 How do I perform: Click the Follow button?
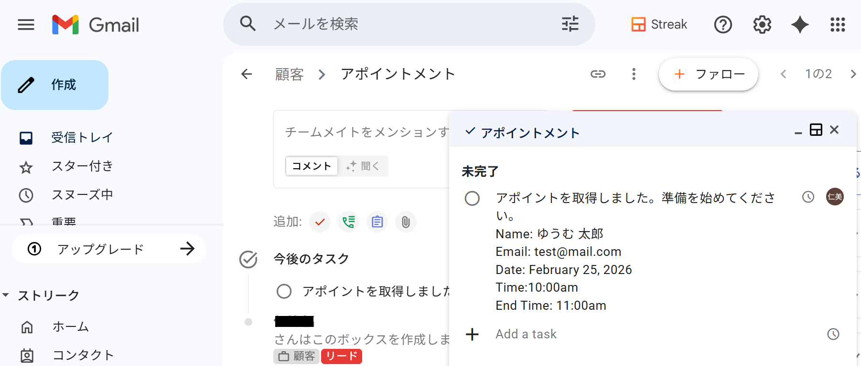click(x=708, y=74)
